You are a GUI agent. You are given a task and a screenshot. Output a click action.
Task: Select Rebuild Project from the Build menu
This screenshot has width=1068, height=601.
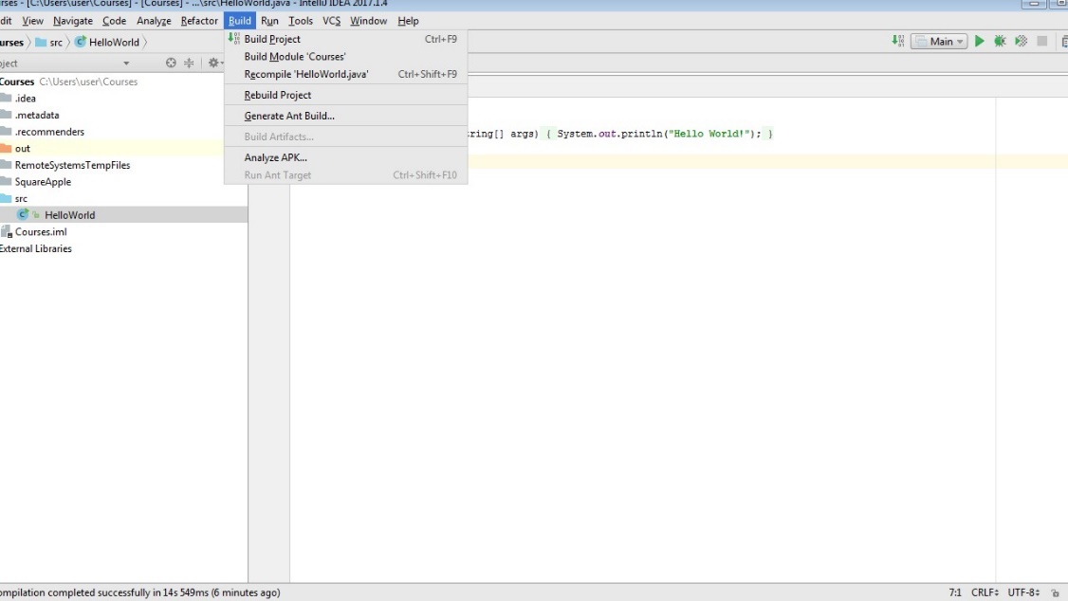coord(277,95)
